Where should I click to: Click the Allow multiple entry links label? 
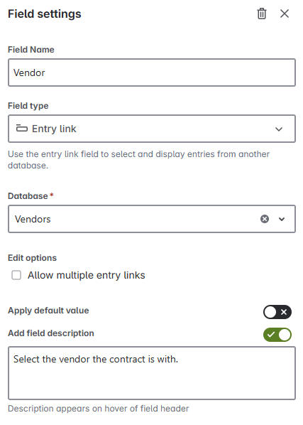(87, 275)
